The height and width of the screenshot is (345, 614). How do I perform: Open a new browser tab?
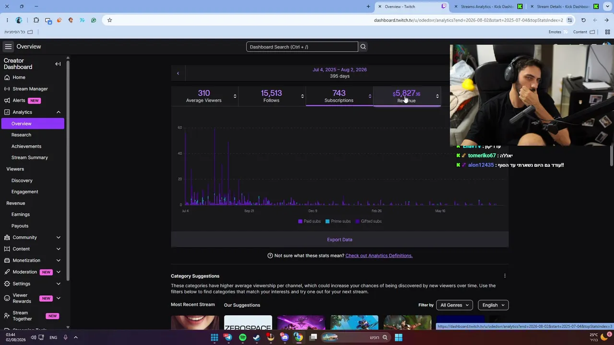[x=368, y=7]
